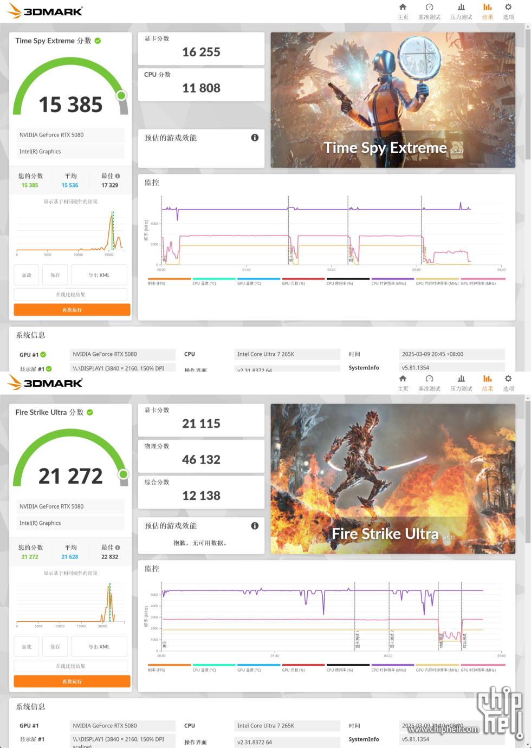Click 保存 button in Time Spy Extreme window

click(x=55, y=275)
